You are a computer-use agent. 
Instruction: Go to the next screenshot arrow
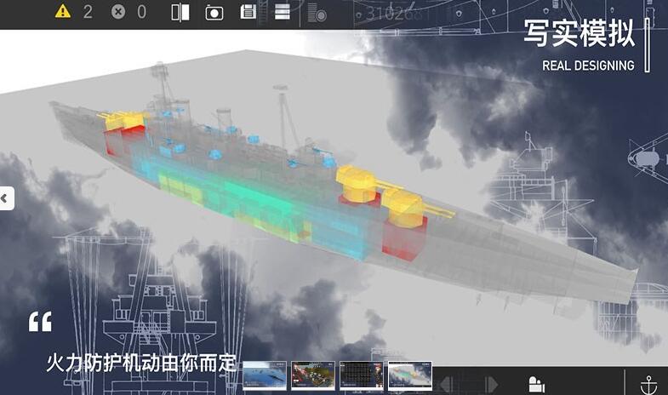491,384
